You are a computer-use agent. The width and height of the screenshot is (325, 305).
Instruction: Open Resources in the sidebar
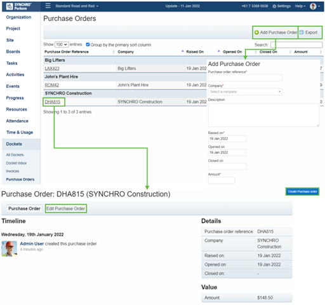click(17, 109)
